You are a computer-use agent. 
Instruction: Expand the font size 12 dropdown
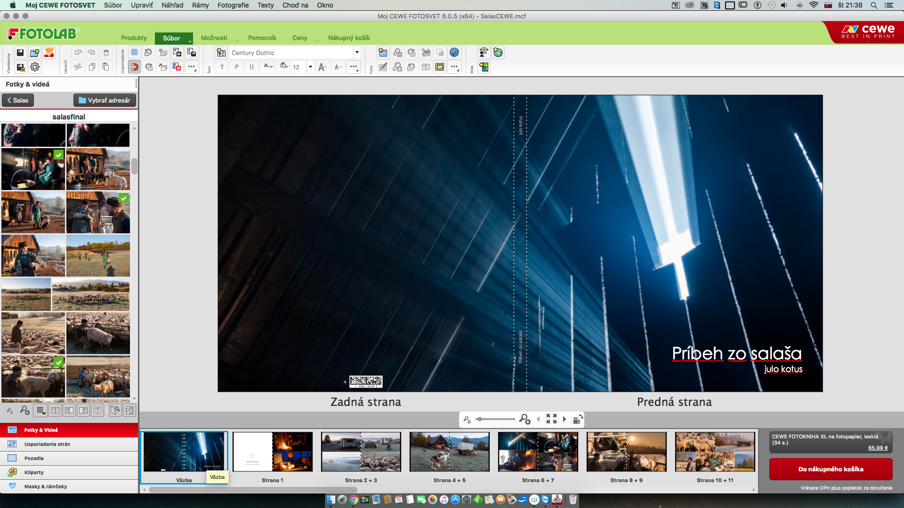click(x=310, y=67)
